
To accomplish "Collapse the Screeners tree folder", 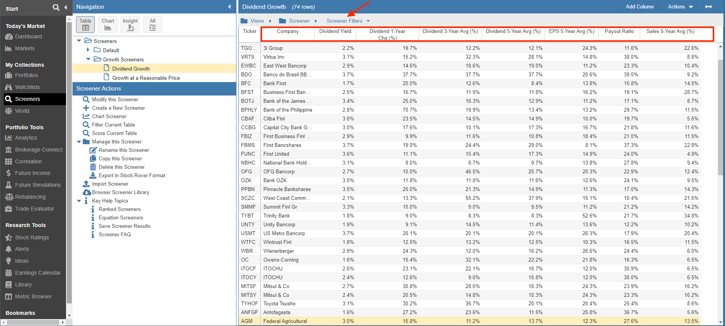I will (79, 41).
